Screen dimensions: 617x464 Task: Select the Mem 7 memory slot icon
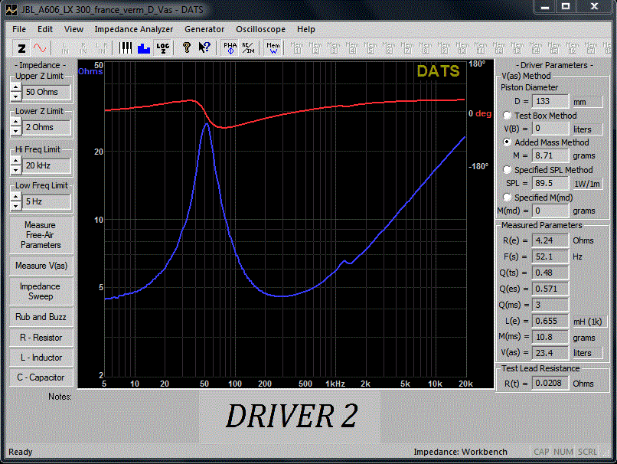pyautogui.click(x=407, y=48)
